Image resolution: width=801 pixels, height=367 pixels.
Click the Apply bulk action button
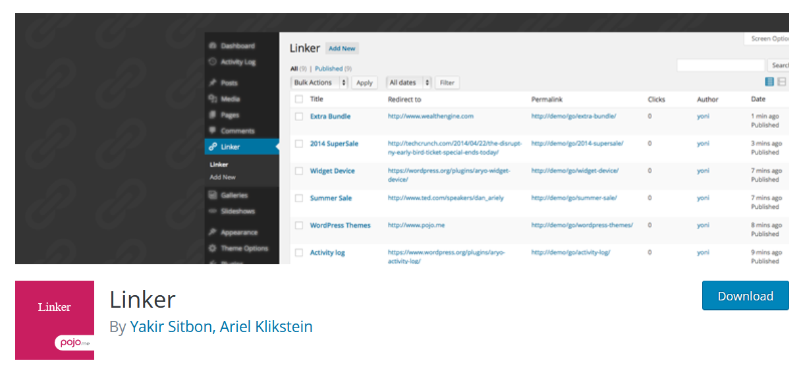point(364,82)
